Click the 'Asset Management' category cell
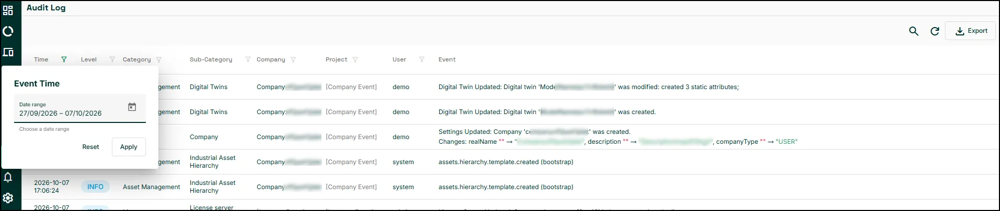Screen dimensions: 1000x211 (x=151, y=187)
